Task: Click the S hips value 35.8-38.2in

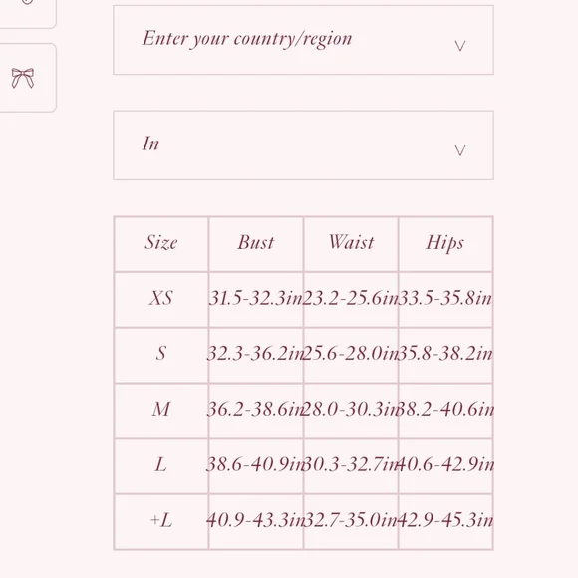Action: [445, 354]
